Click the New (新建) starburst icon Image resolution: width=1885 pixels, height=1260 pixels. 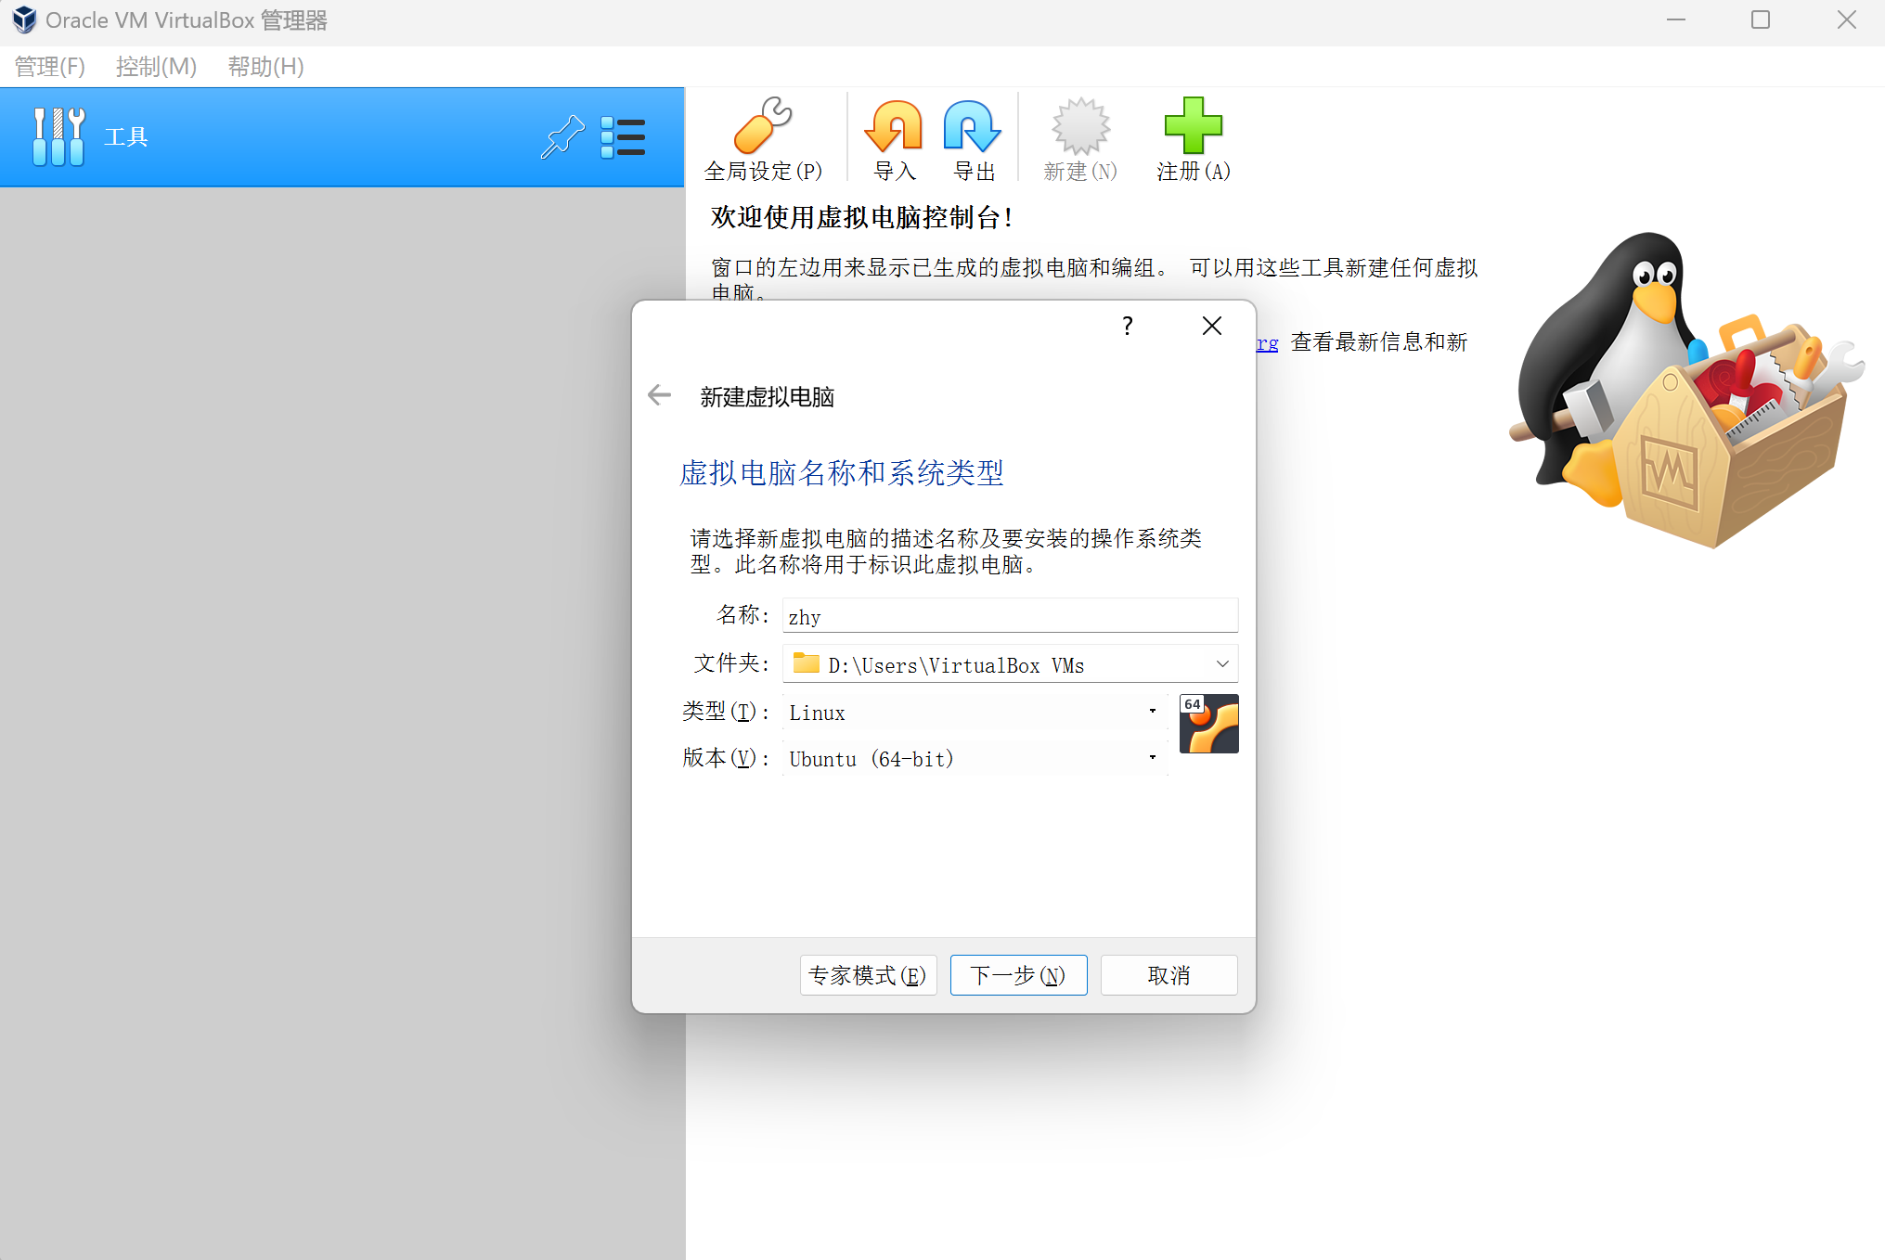pyautogui.click(x=1080, y=125)
